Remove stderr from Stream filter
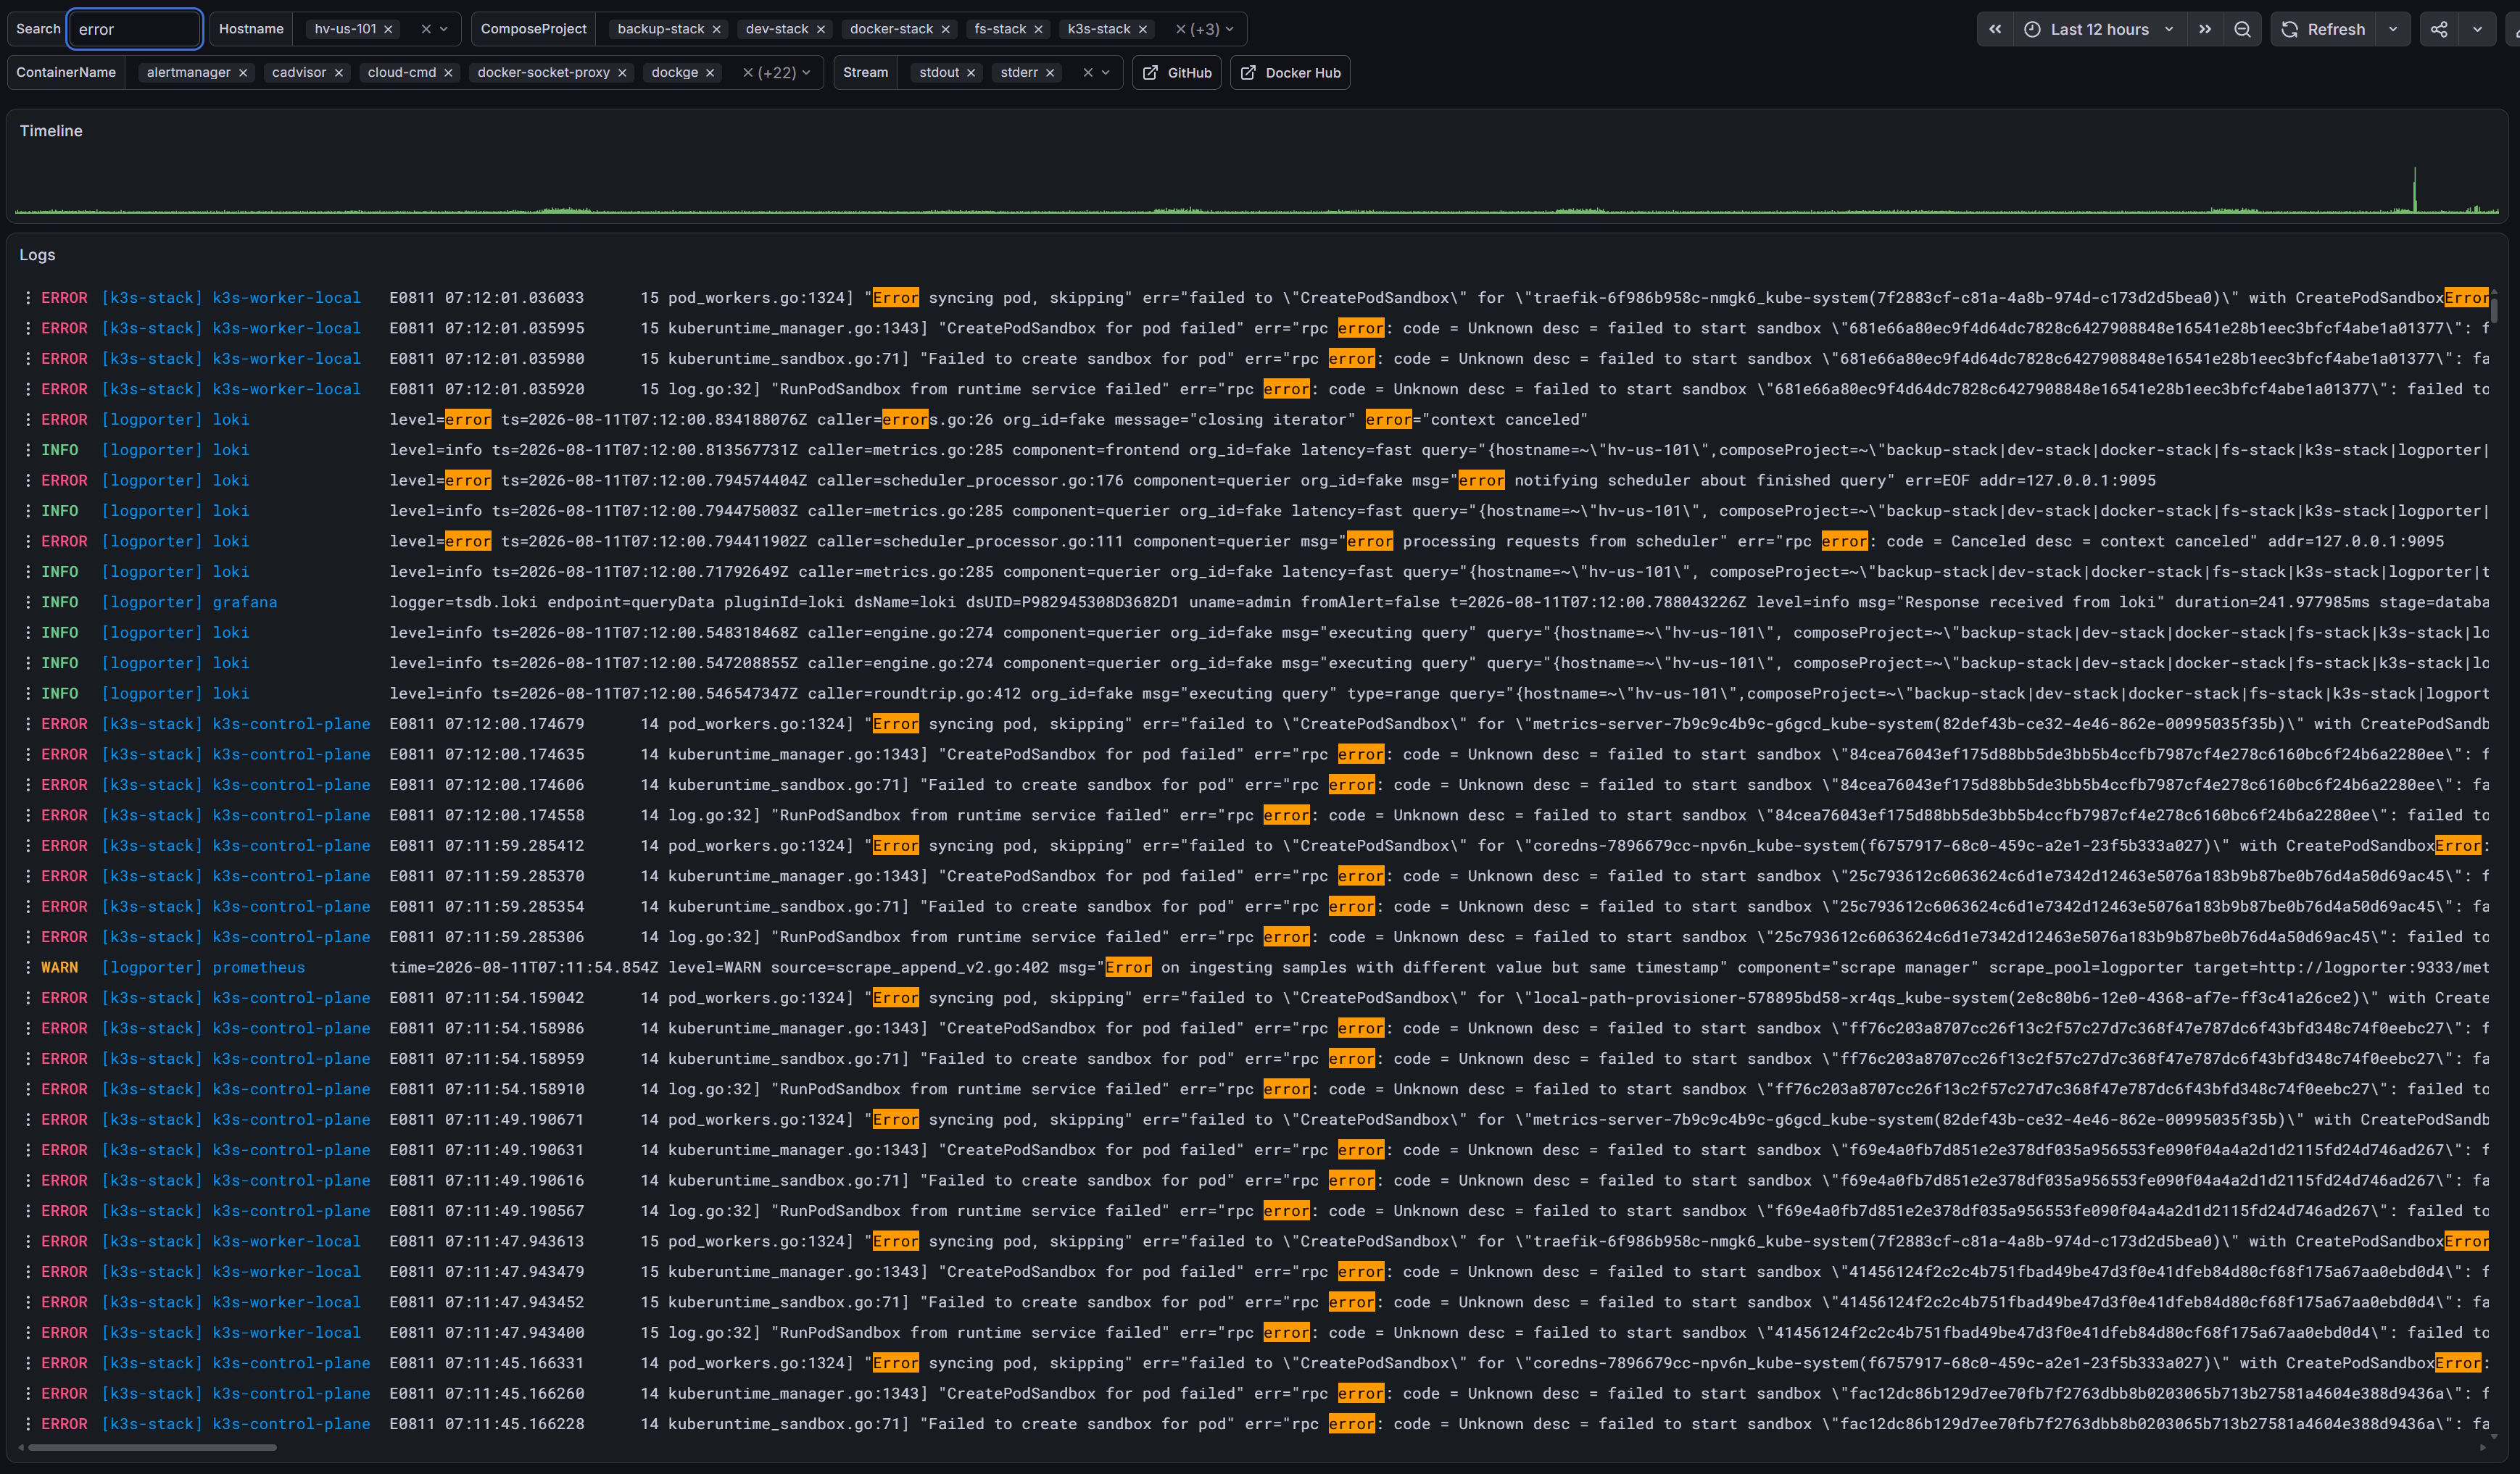Viewport: 2520px width, 1474px height. (1050, 73)
